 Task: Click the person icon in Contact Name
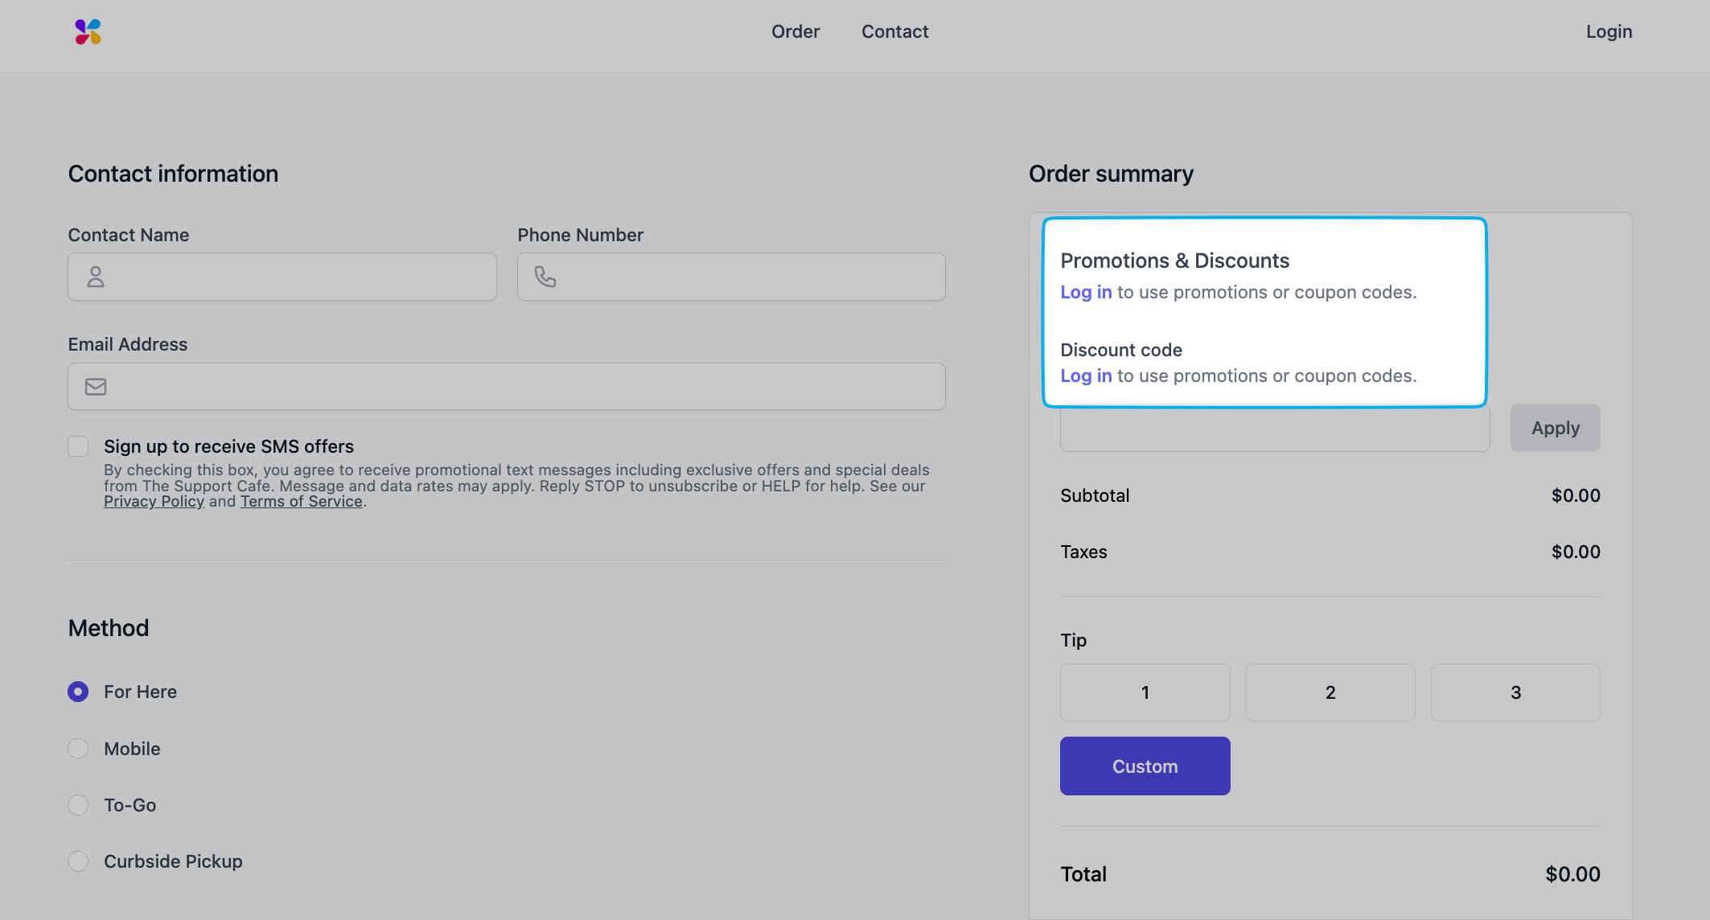click(x=96, y=277)
